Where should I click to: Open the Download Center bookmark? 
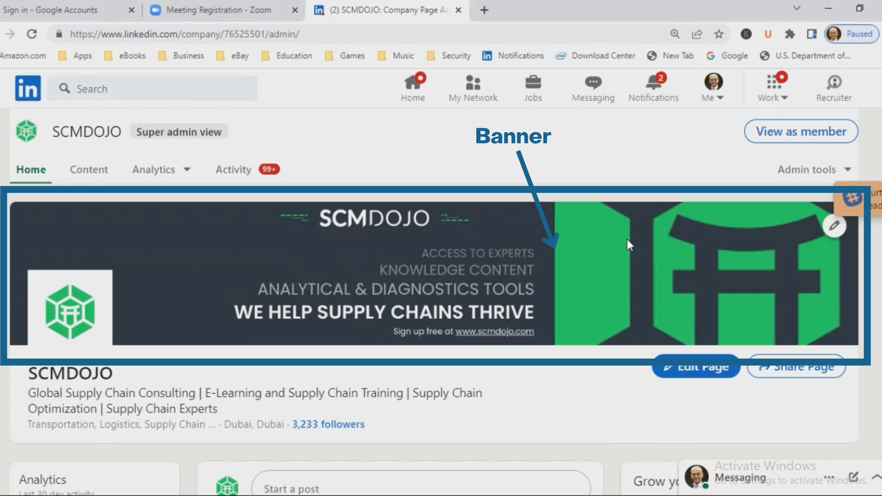tap(595, 56)
